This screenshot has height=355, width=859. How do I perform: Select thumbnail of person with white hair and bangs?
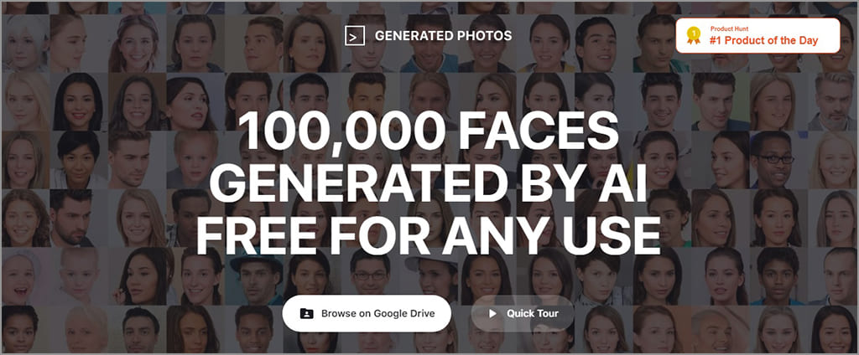pos(23,44)
